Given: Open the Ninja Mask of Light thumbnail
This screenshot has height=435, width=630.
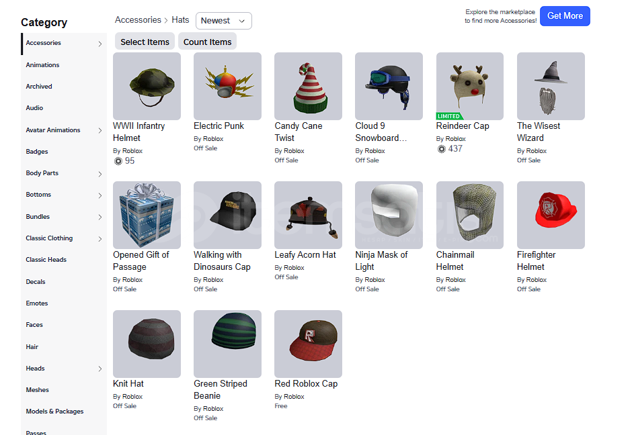Looking at the screenshot, I should click(x=389, y=215).
